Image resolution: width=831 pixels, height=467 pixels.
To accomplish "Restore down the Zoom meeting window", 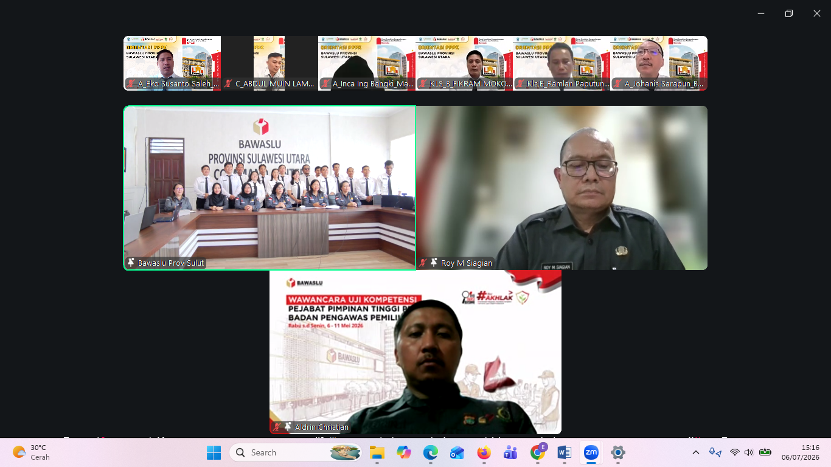I will [788, 13].
